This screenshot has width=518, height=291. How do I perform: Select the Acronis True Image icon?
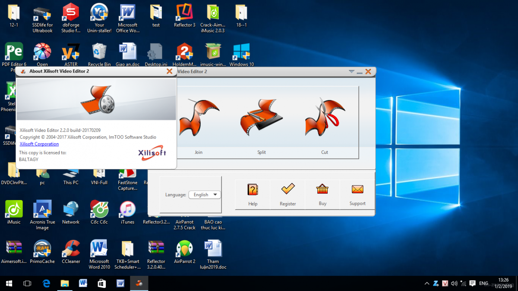(x=42, y=215)
